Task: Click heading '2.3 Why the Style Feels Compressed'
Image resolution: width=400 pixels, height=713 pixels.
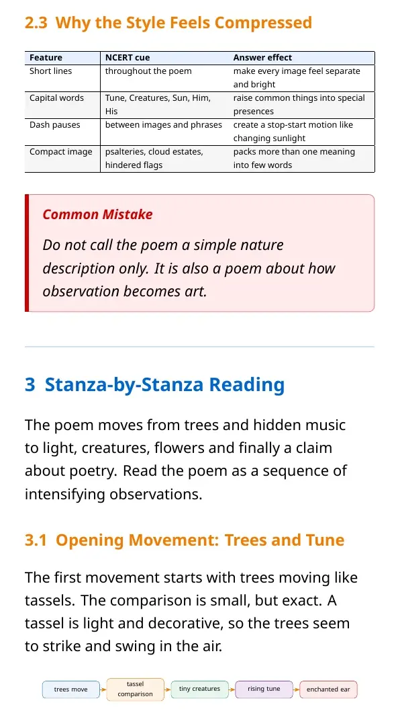Action: pyautogui.click(x=168, y=22)
